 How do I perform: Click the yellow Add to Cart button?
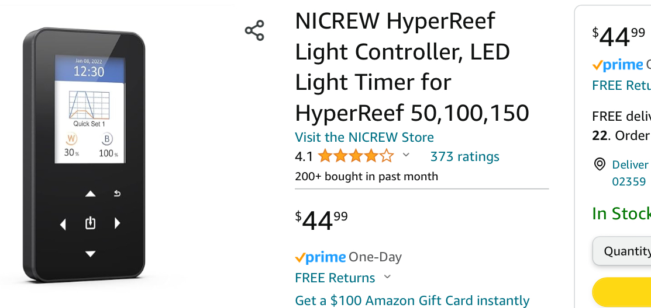click(x=624, y=293)
